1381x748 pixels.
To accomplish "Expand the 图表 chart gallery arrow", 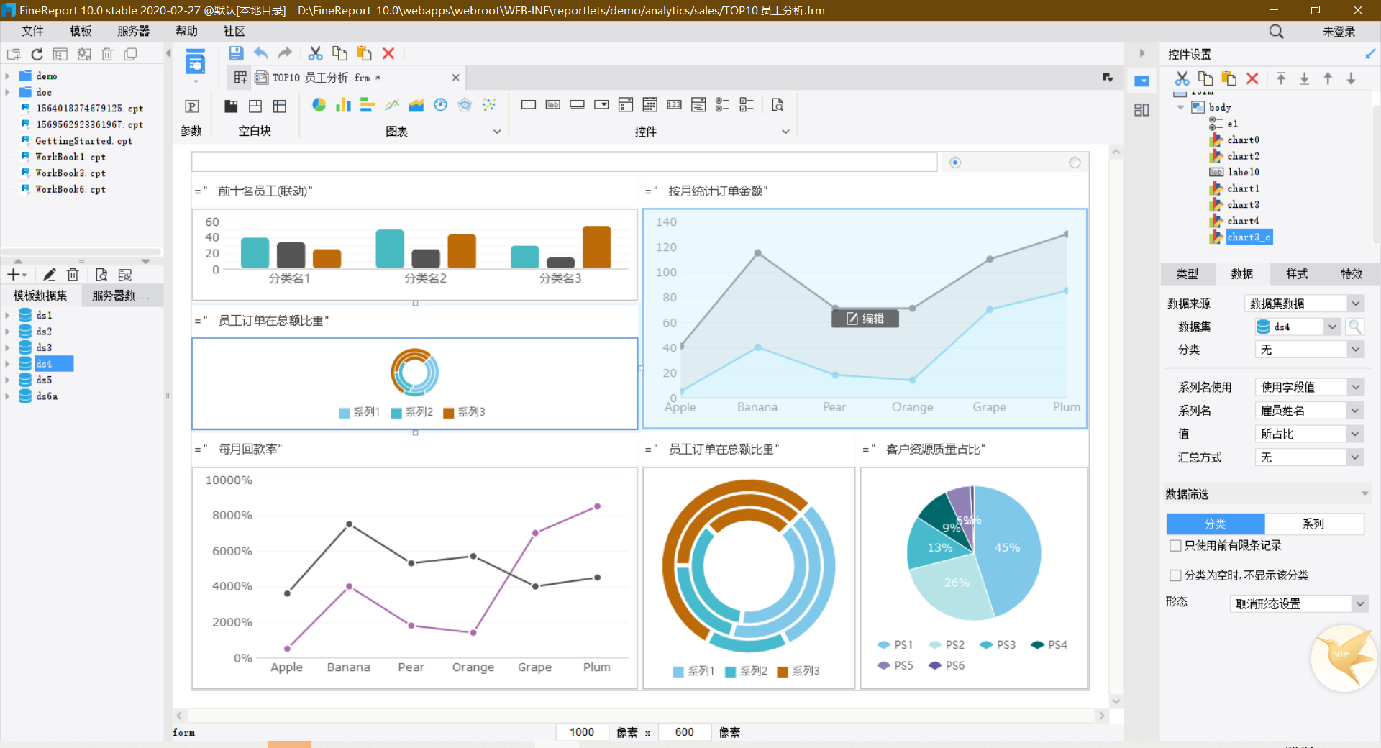I will click(497, 132).
